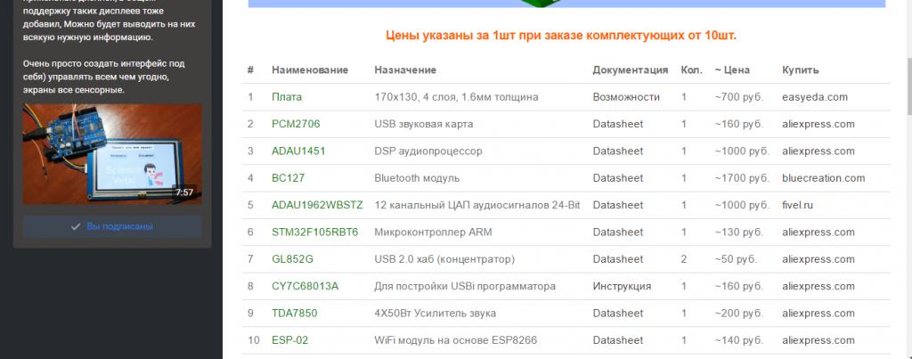Click the Вы подписаны subscription button
The image size is (912, 359).
(112, 226)
